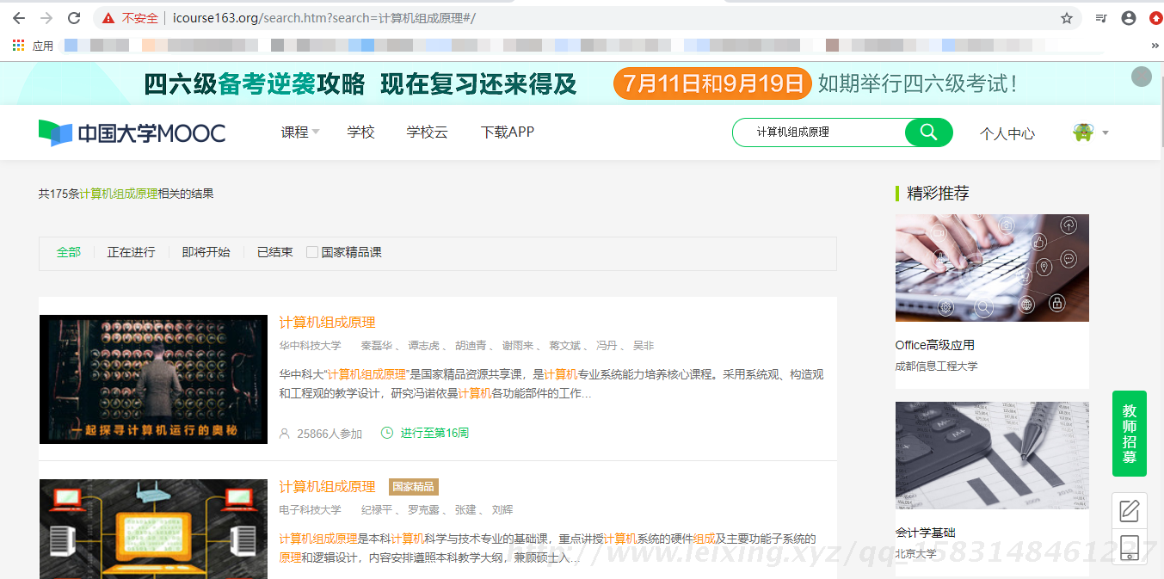This screenshot has height=579, width=1164.
Task: Click the clock icon beside 进行至第16周
Action: pos(387,433)
